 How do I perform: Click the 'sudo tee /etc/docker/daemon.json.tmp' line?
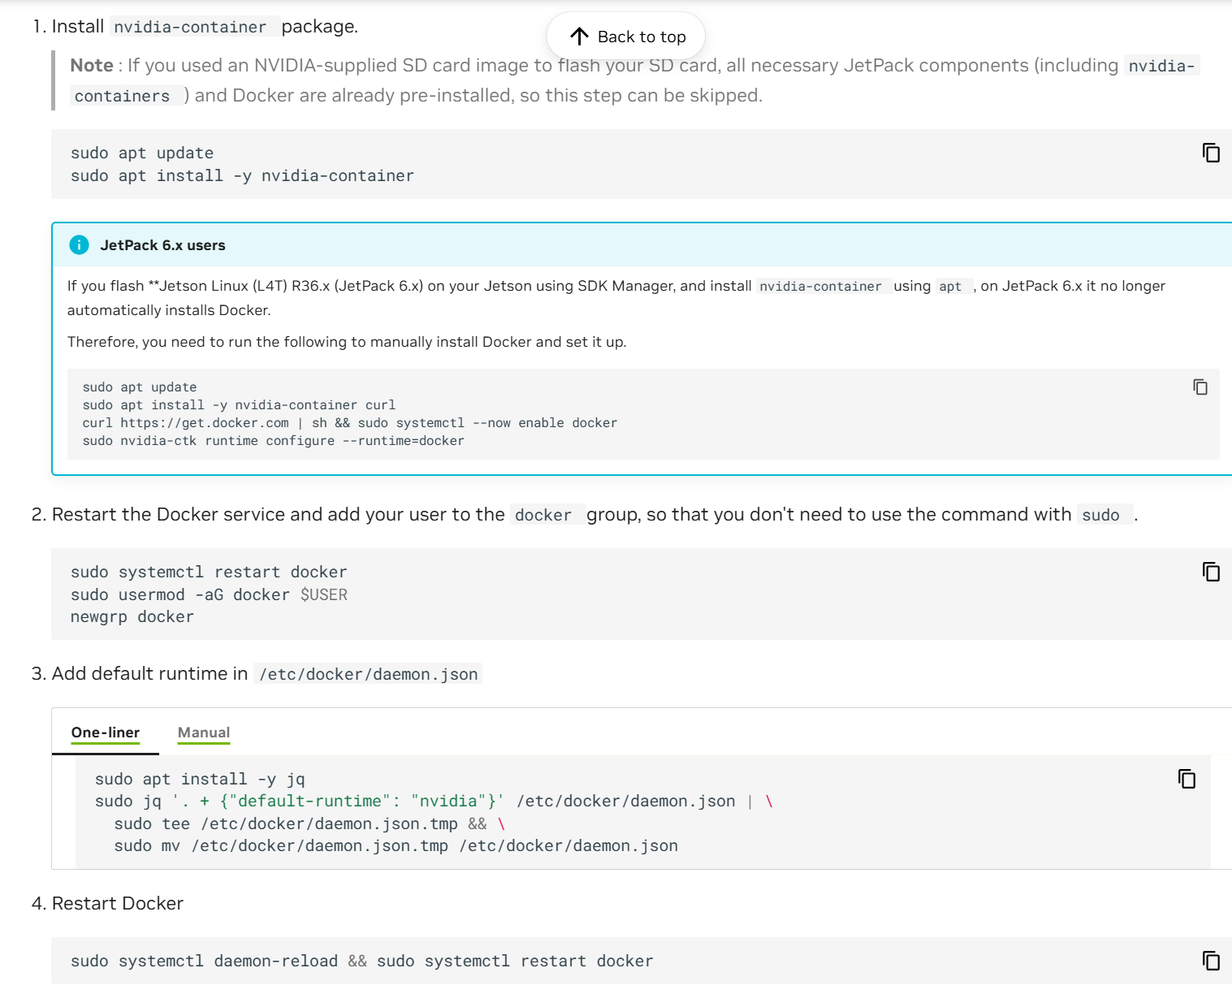pos(309,824)
